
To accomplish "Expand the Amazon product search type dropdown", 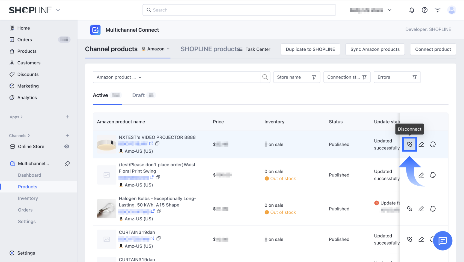I will point(119,77).
